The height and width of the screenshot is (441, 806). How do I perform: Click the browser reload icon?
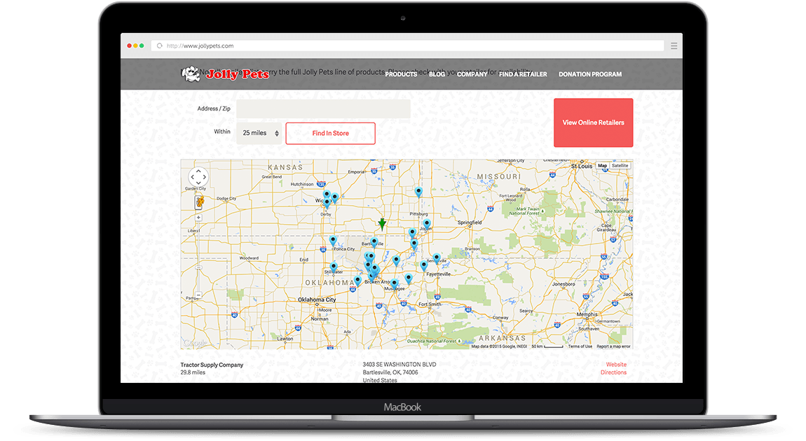(160, 45)
